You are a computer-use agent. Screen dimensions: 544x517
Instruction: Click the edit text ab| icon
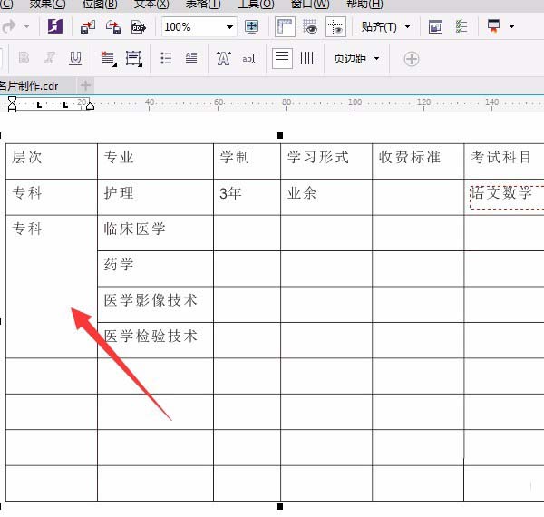point(249,58)
